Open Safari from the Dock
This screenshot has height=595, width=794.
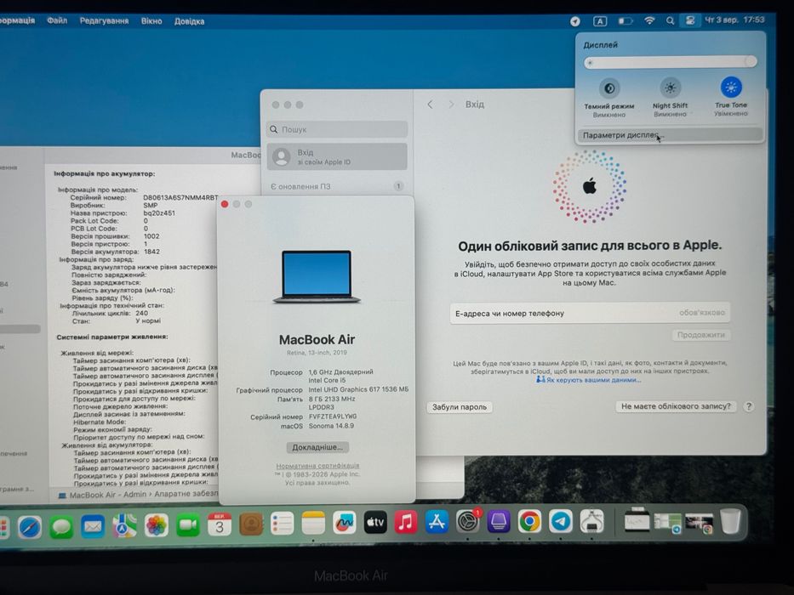[30, 527]
